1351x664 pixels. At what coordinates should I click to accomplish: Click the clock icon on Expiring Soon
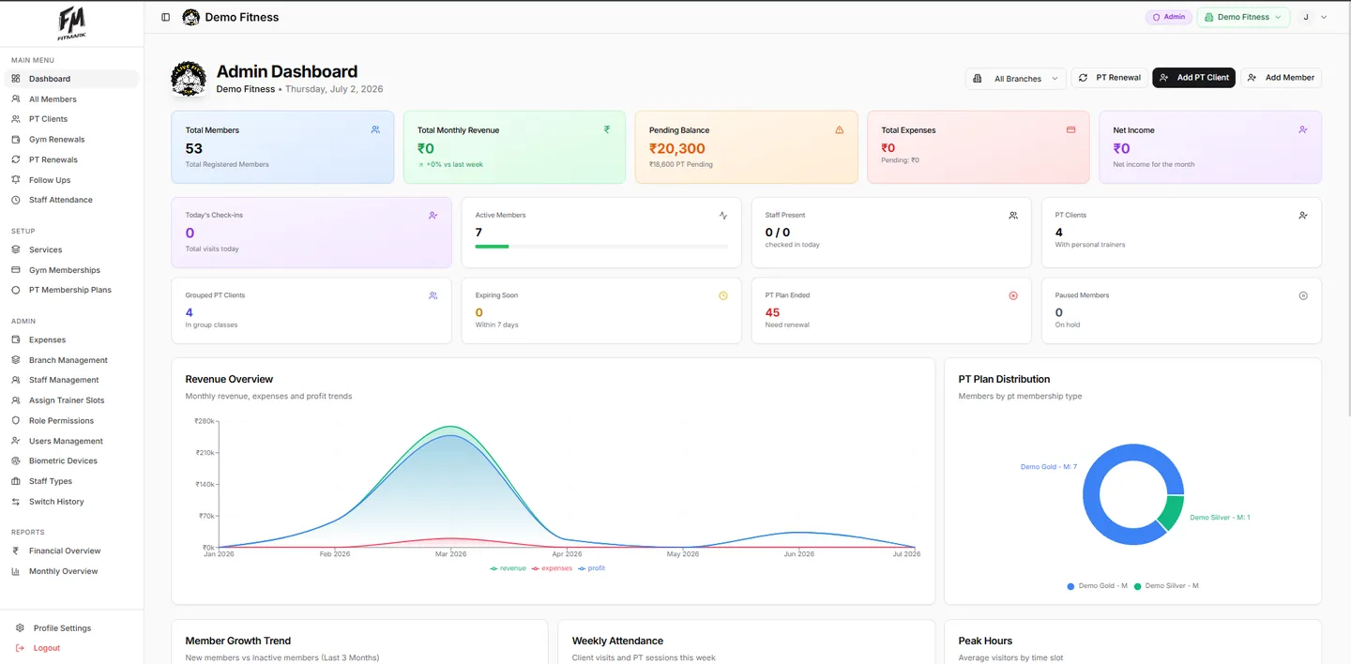(723, 295)
